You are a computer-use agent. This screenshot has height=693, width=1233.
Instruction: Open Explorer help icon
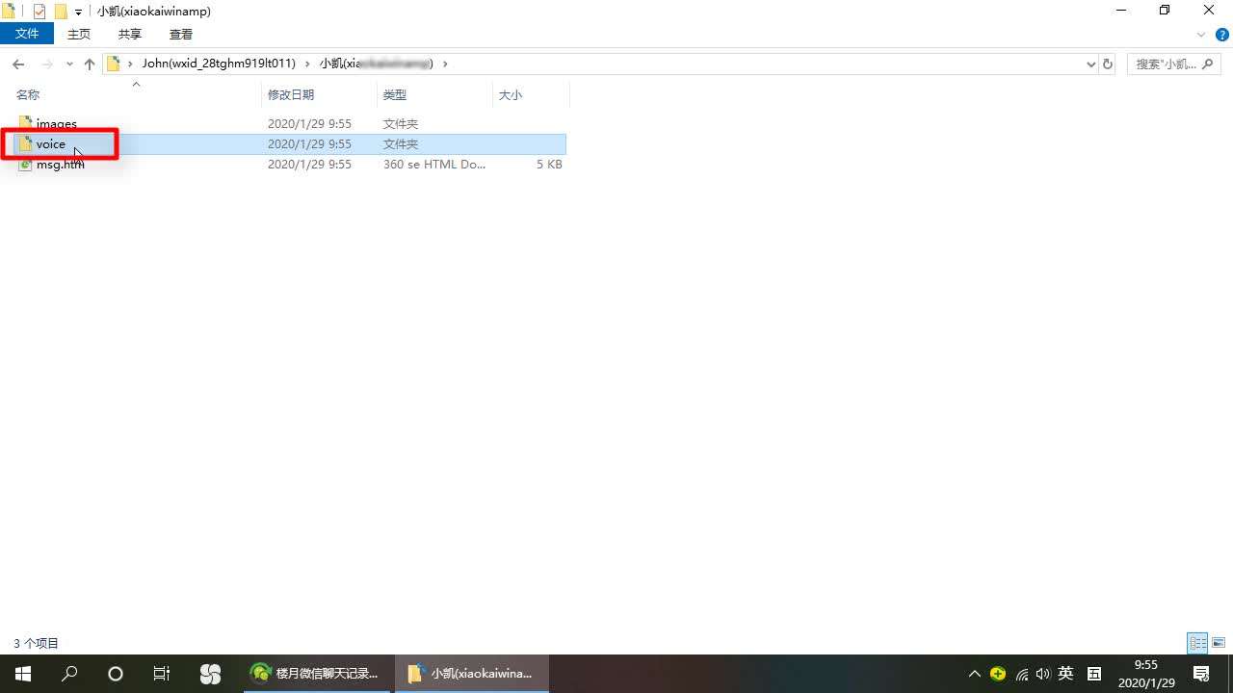click(1222, 35)
